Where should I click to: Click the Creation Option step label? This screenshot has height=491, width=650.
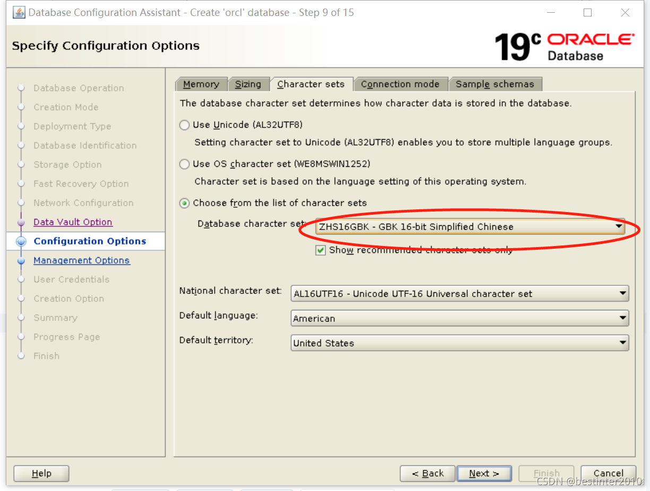[69, 299]
